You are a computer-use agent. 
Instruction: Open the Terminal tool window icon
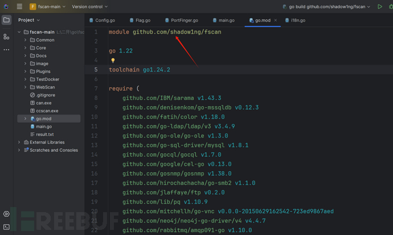coord(6,227)
